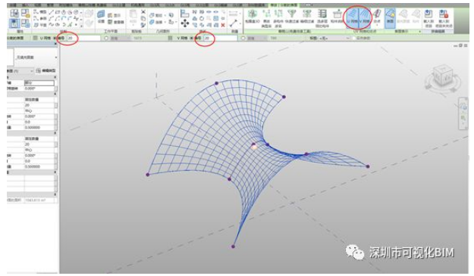Click the Properties palette icon in ribbon
This screenshot has height=276, width=474.
click(x=14, y=23)
